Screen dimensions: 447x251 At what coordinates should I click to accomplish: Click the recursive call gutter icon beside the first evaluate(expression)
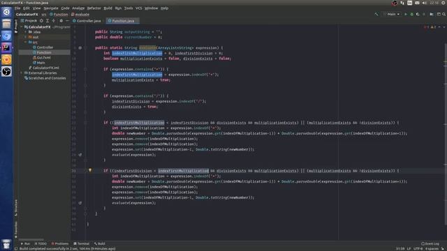pos(80,155)
